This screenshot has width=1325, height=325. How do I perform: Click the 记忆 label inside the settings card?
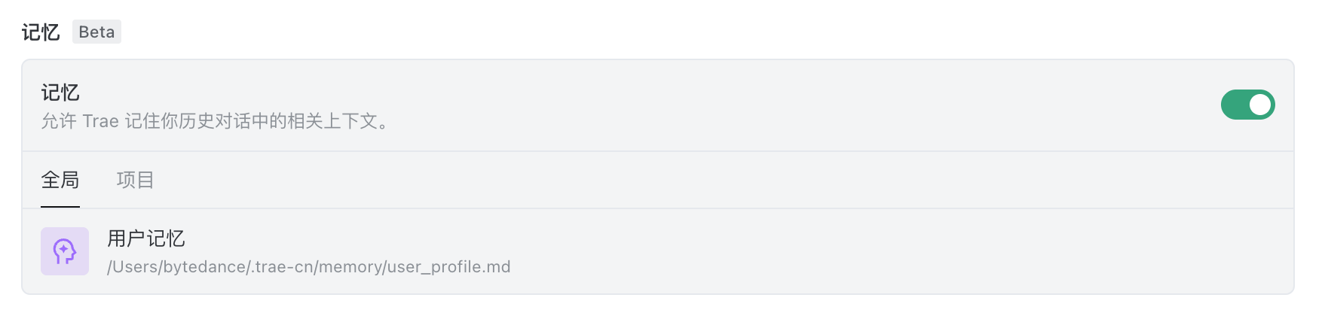pyautogui.click(x=60, y=93)
